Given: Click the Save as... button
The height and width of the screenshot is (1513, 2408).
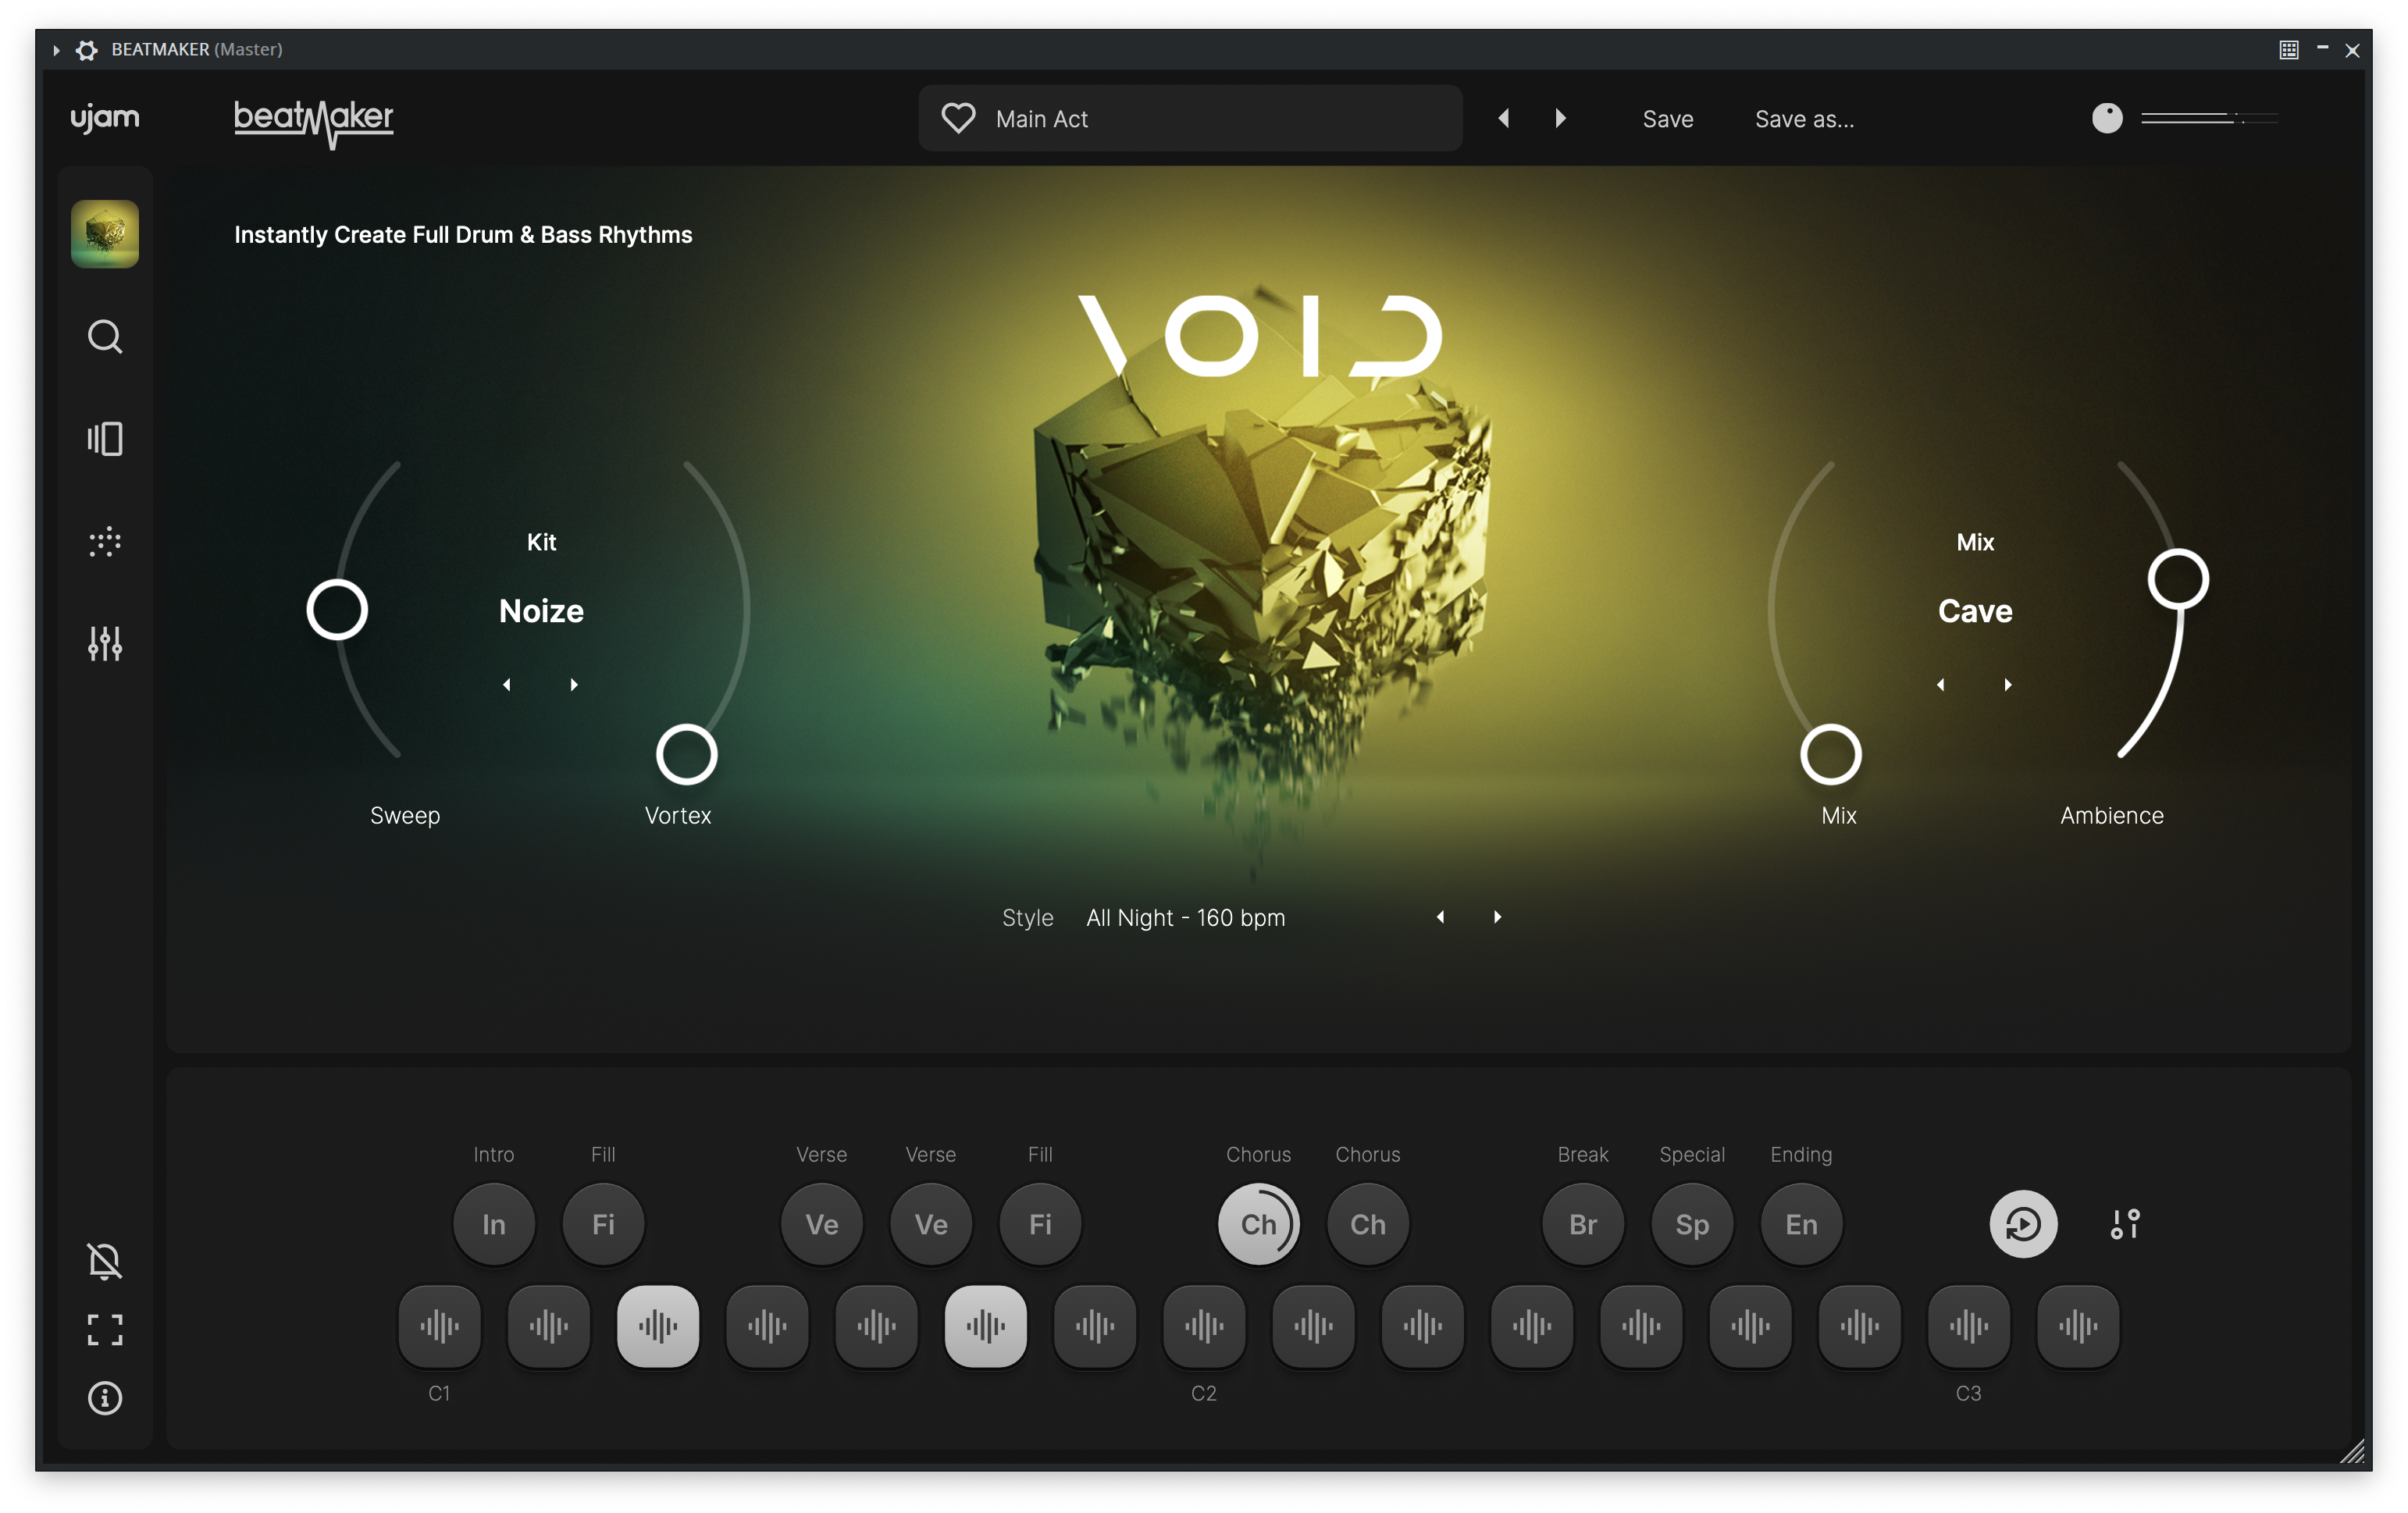Looking at the screenshot, I should pyautogui.click(x=1804, y=119).
